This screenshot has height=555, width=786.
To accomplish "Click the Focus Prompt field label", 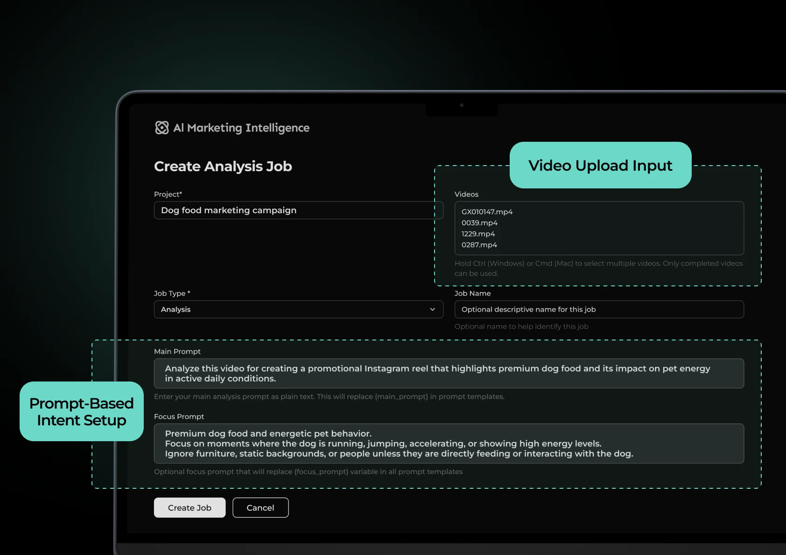I will [179, 416].
